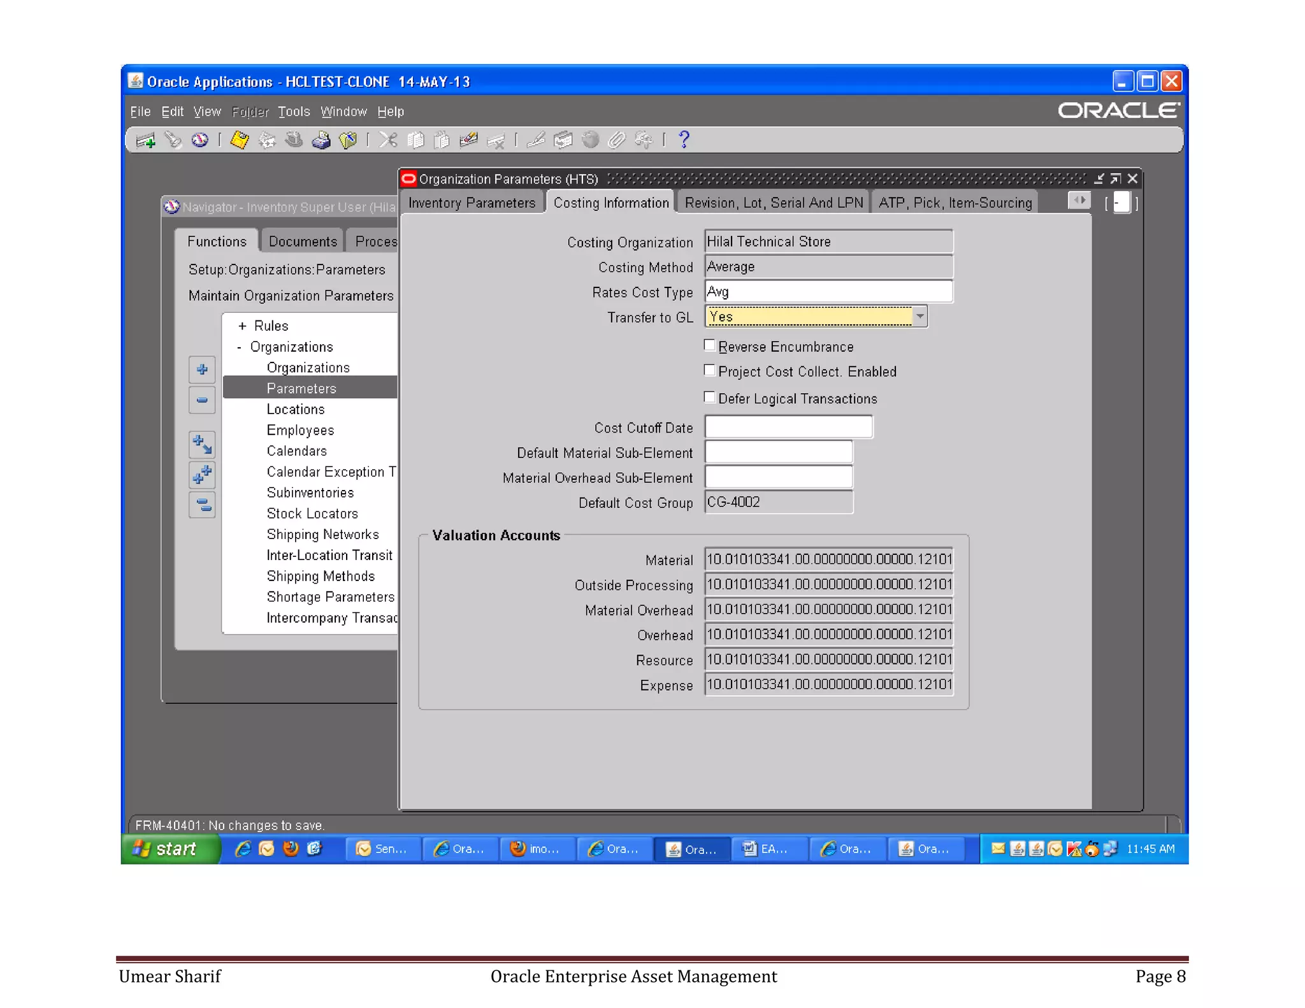Expand the Rules tree node
The width and height of the screenshot is (1305, 1008).
242,326
